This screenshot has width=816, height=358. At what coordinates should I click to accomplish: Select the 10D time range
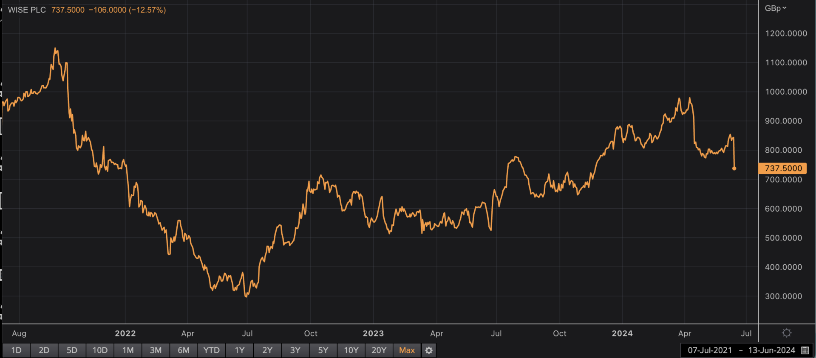pyautogui.click(x=100, y=350)
